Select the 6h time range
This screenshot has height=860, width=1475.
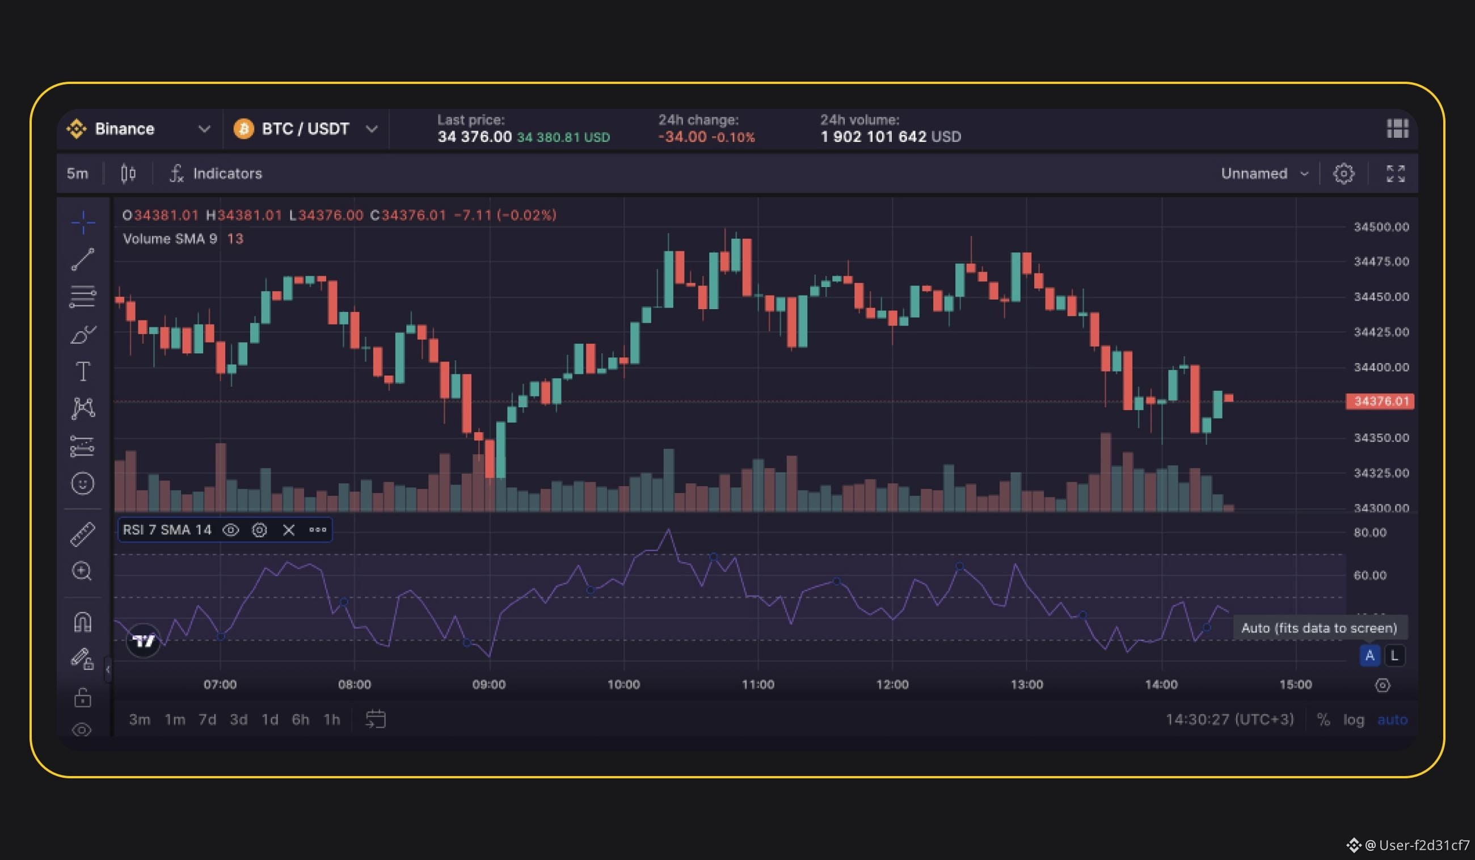coord(300,719)
